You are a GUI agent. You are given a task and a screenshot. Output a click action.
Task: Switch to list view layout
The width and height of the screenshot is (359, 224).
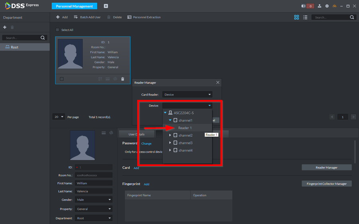305,17
